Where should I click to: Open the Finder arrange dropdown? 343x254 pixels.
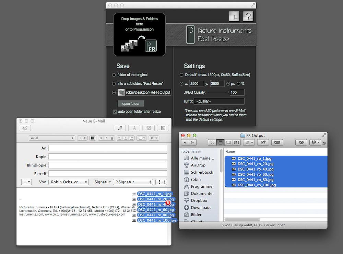coord(249,142)
